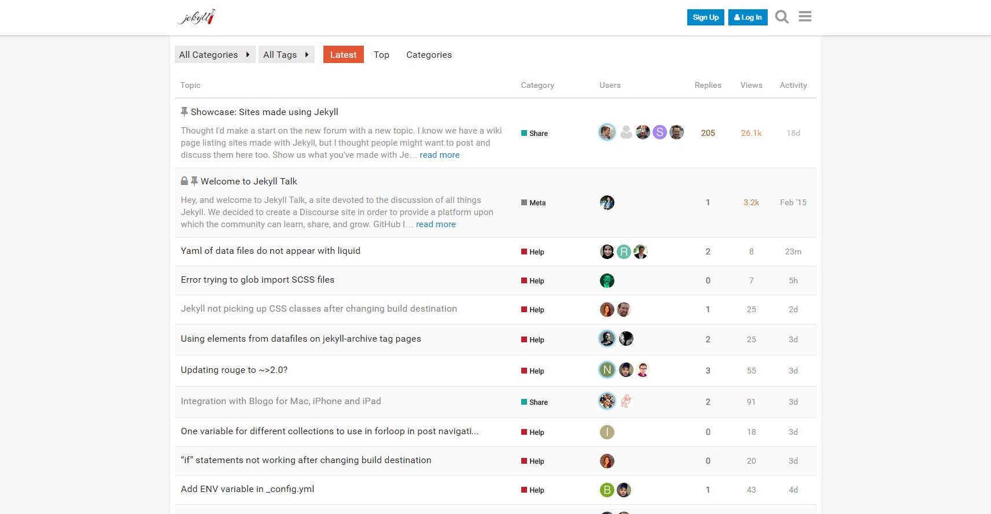Open the search magnifier icon

[782, 17]
